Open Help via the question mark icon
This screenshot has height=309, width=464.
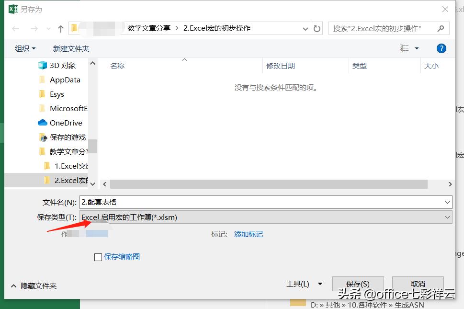[441, 48]
